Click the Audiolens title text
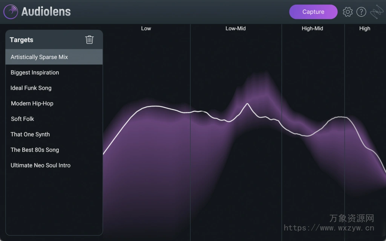 (x=46, y=11)
